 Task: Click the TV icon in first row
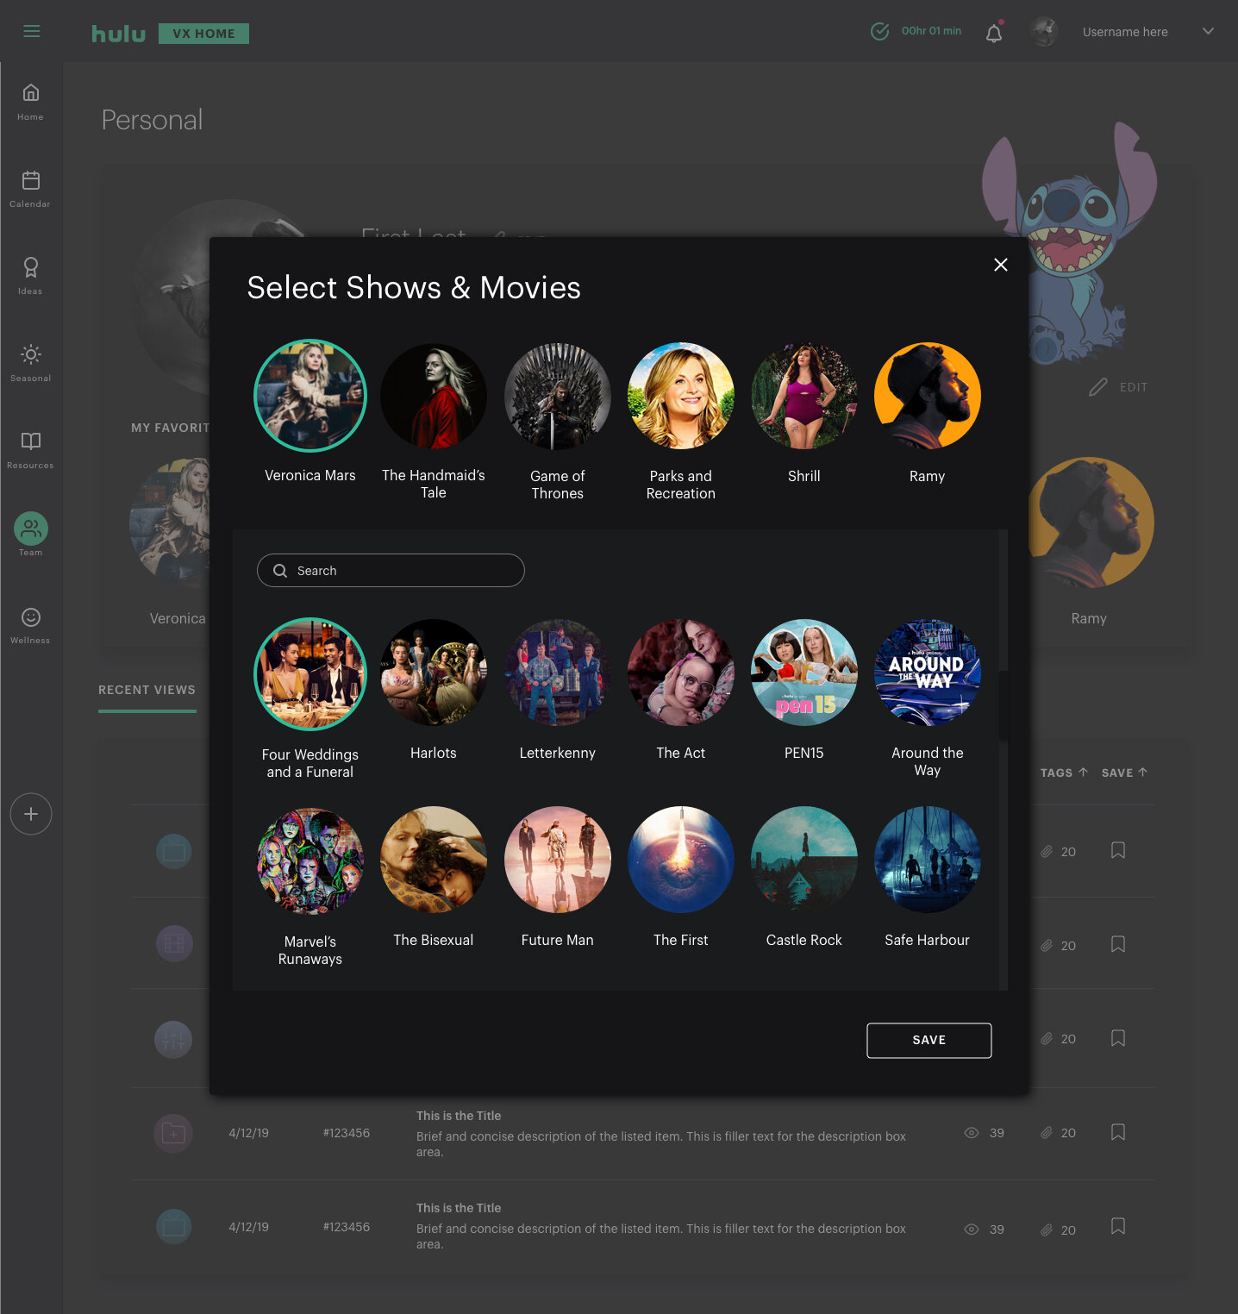[173, 851]
